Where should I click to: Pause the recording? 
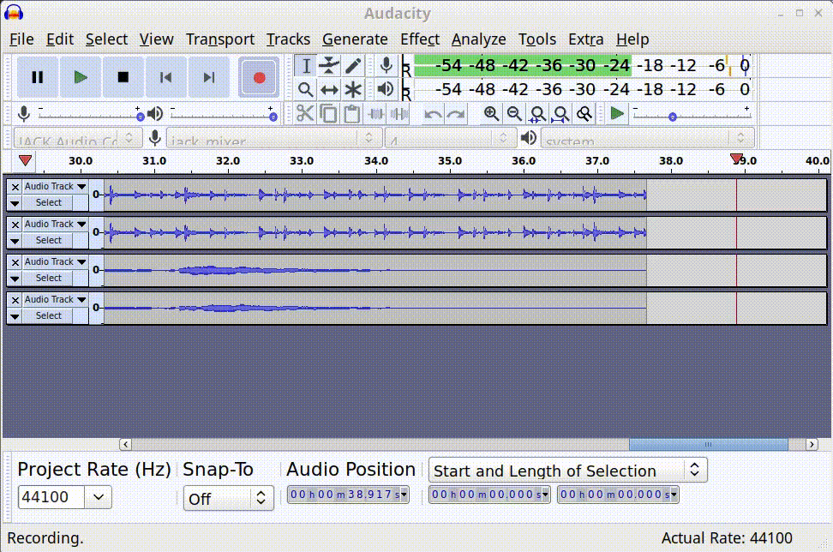point(37,77)
